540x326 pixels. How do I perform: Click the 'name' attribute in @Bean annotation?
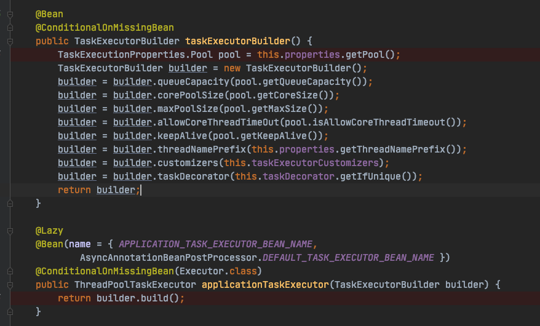(79, 244)
